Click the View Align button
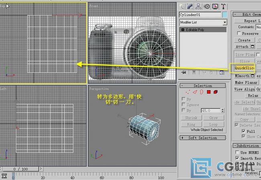 tap(245, 89)
